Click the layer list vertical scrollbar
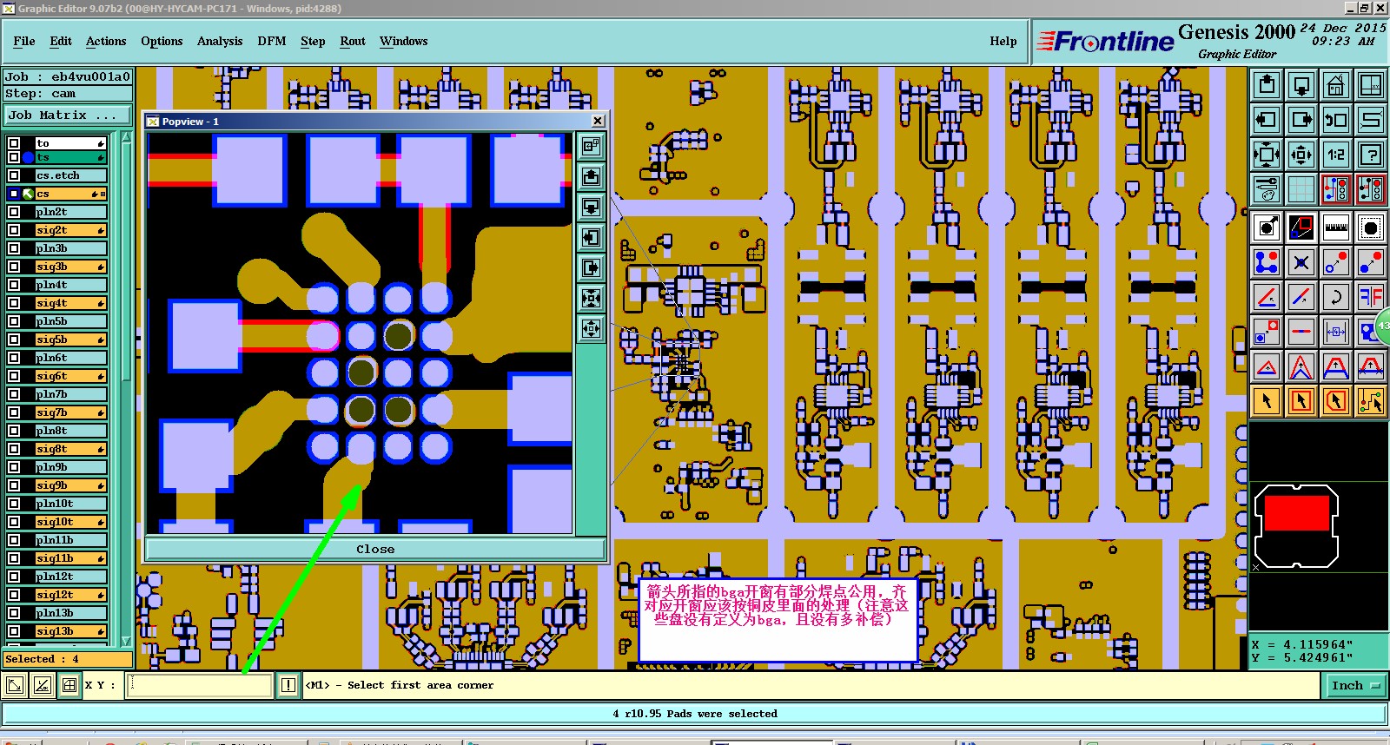Image resolution: width=1390 pixels, height=745 pixels. [126, 391]
